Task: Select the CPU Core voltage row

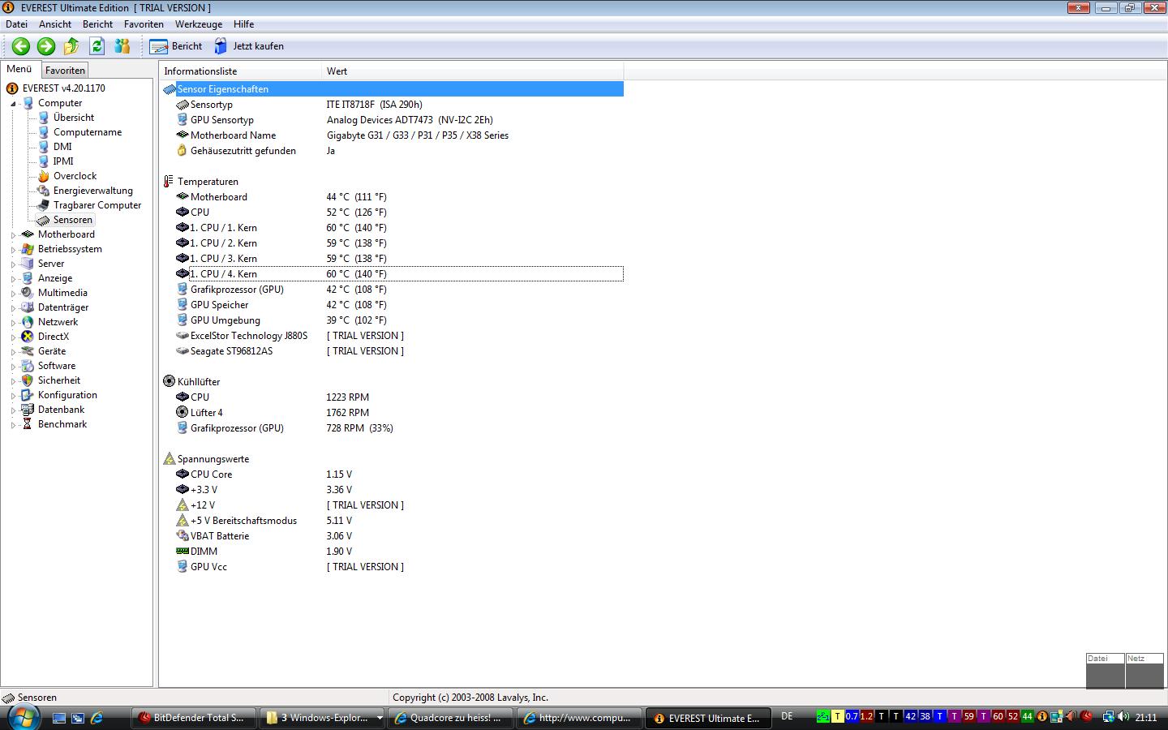Action: click(x=399, y=474)
